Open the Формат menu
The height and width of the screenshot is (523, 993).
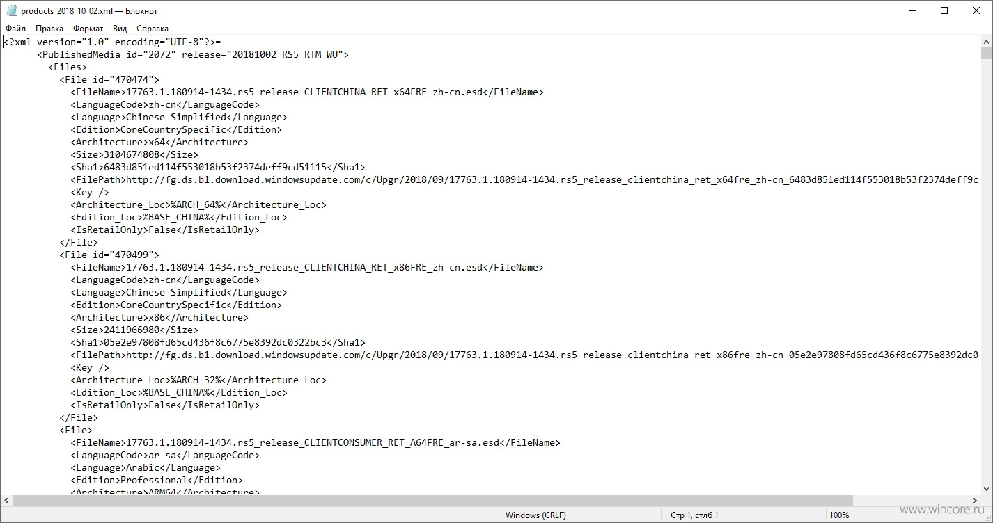pyautogui.click(x=88, y=29)
